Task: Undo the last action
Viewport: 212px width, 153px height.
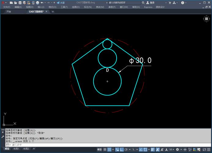Action: [x=42, y=2]
